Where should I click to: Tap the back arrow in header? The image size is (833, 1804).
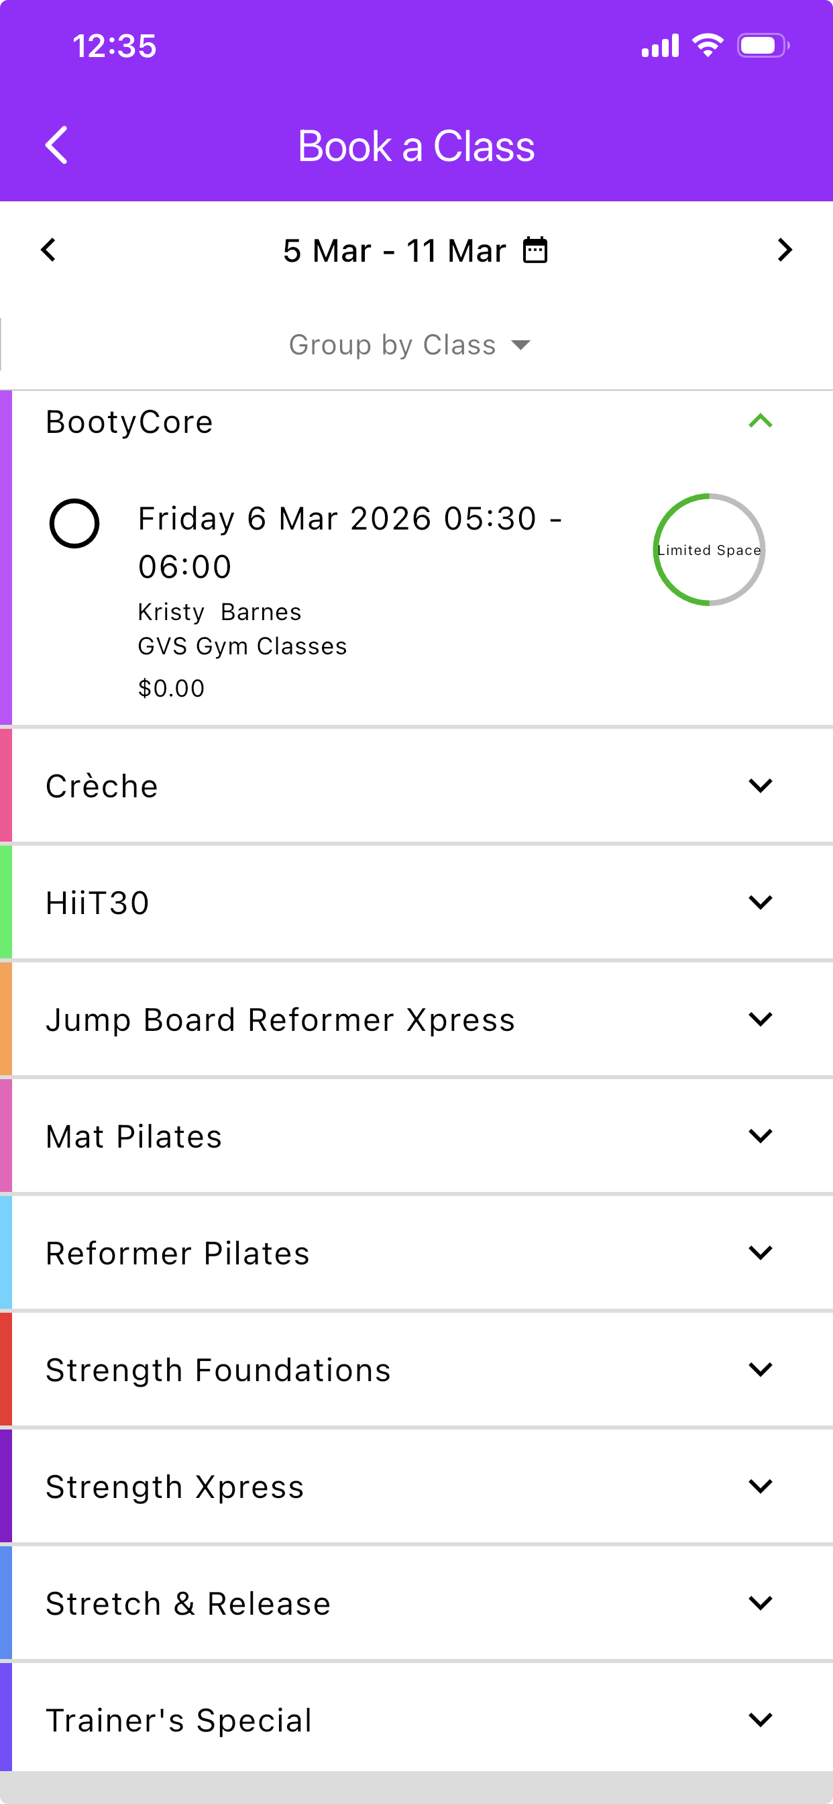click(56, 146)
